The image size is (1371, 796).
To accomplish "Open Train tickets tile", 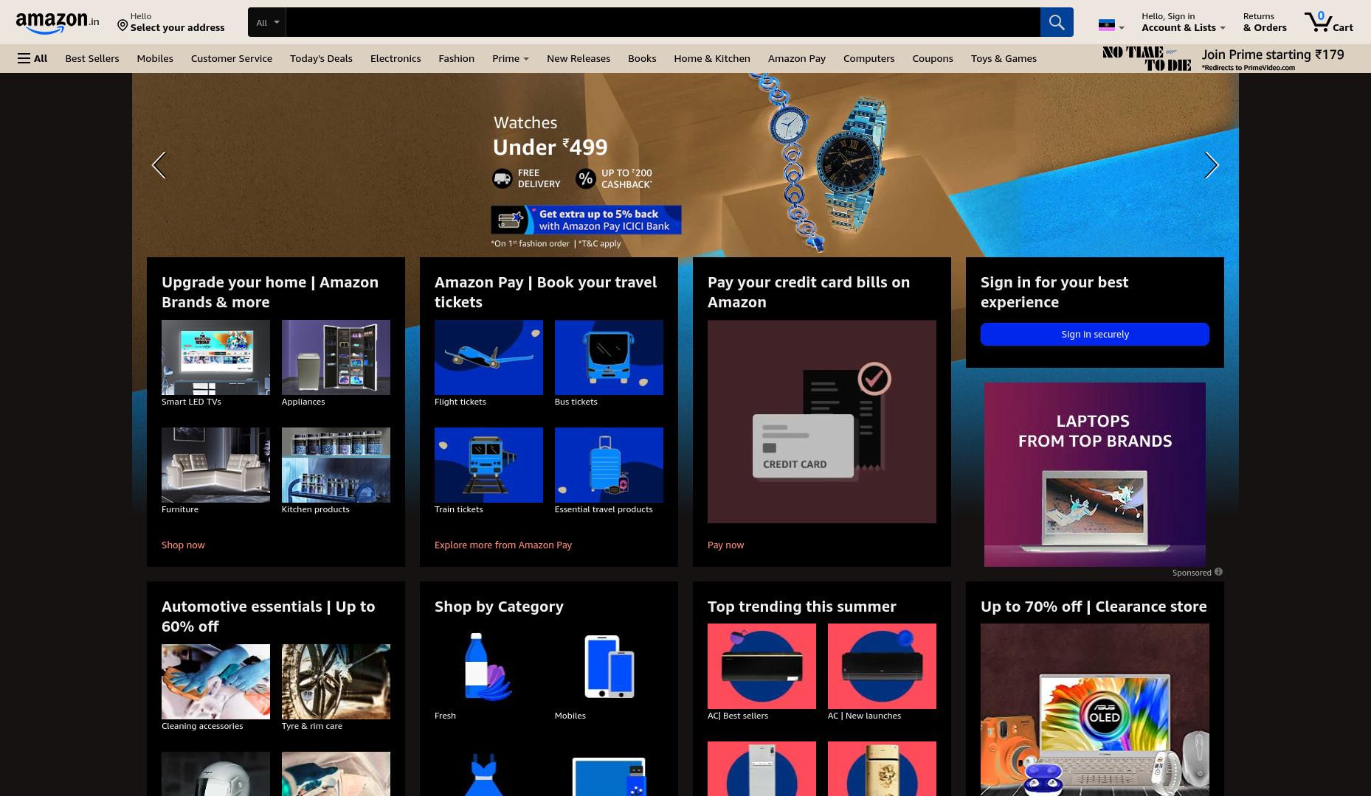I will pyautogui.click(x=488, y=465).
